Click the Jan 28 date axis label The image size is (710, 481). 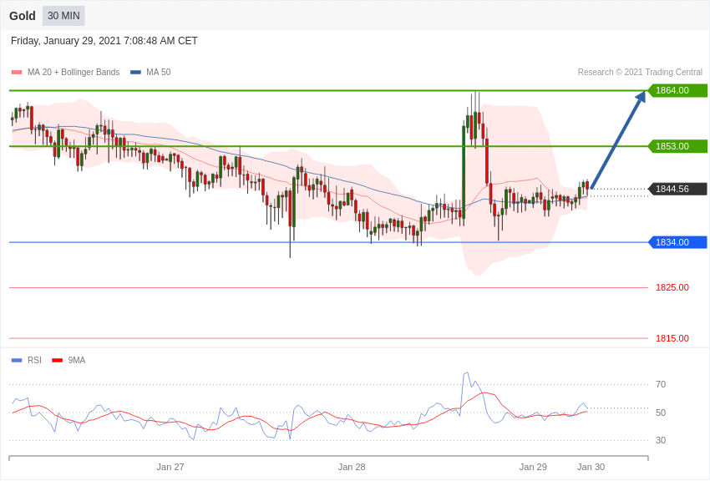coord(352,467)
